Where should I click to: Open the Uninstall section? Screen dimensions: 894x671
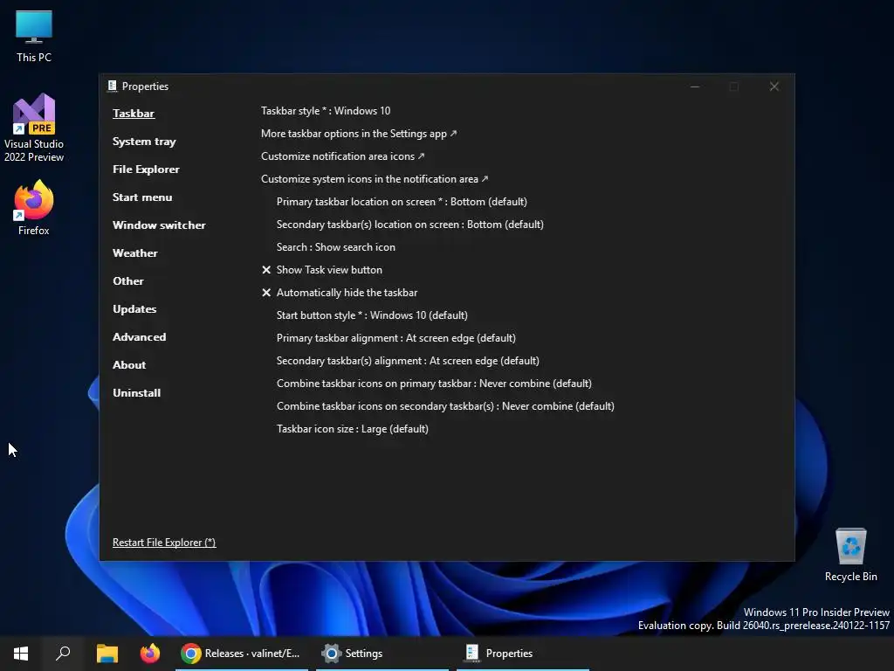pyautogui.click(x=137, y=393)
